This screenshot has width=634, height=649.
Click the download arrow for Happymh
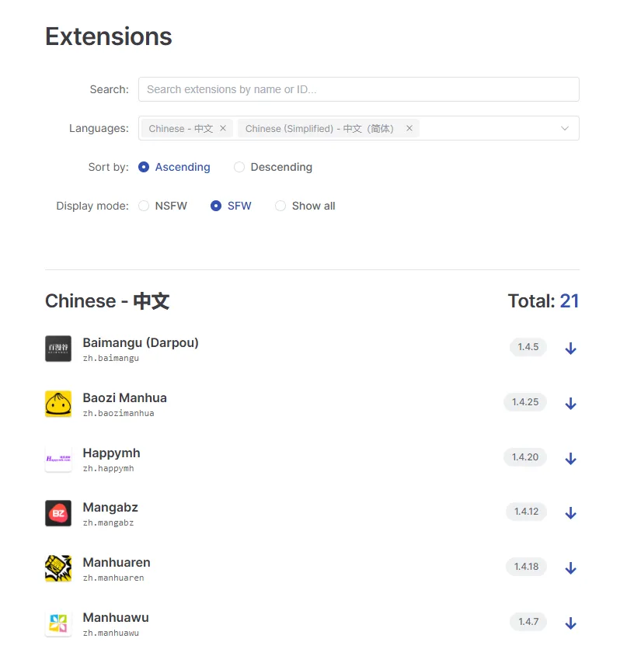tap(570, 459)
